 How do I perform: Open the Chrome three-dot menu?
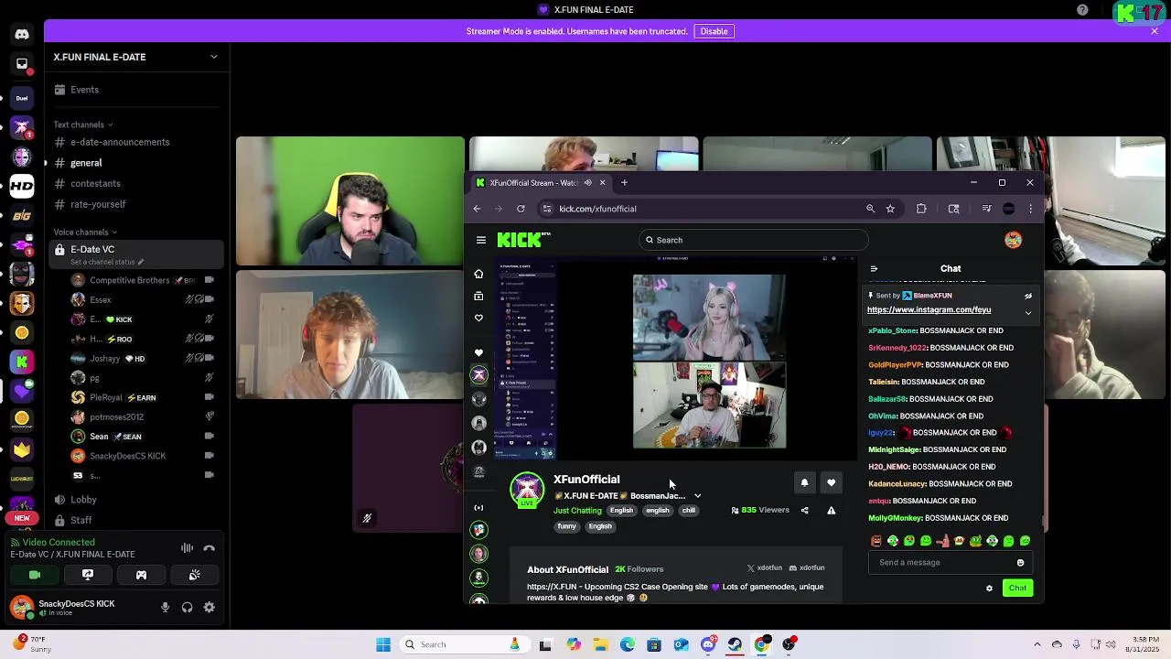(1030, 209)
